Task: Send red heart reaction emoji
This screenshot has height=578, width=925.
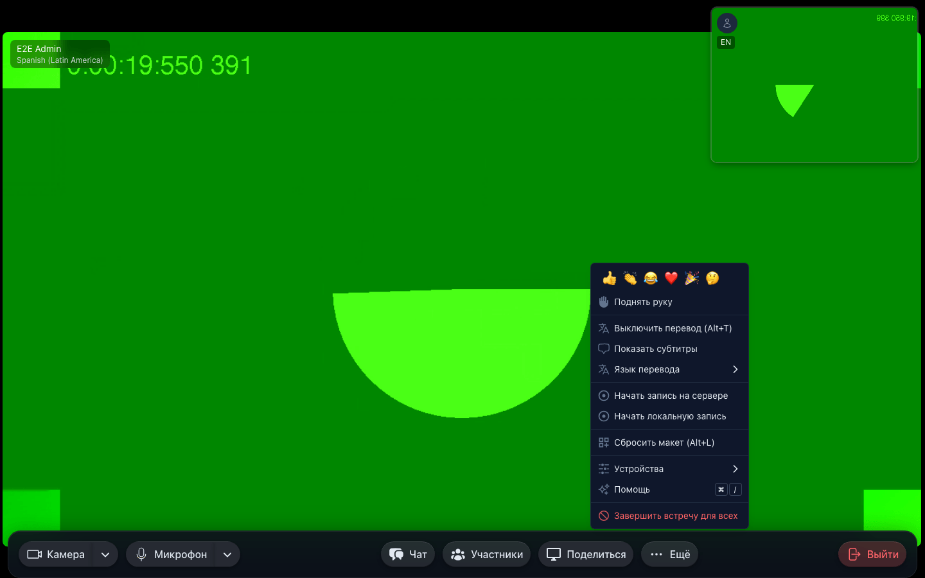Action: [x=671, y=278]
